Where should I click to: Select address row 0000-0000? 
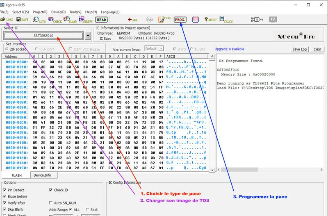pyautogui.click(x=17, y=62)
